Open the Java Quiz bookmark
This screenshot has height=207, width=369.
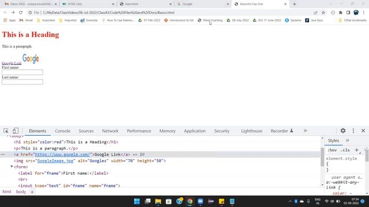[314, 21]
